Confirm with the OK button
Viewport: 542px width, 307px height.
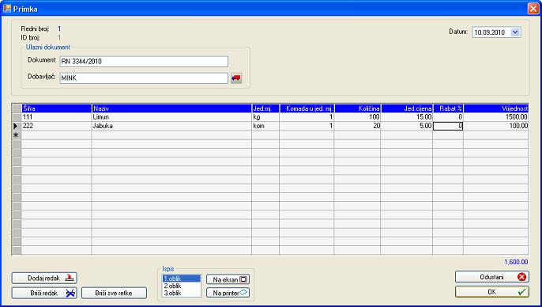[x=492, y=292]
